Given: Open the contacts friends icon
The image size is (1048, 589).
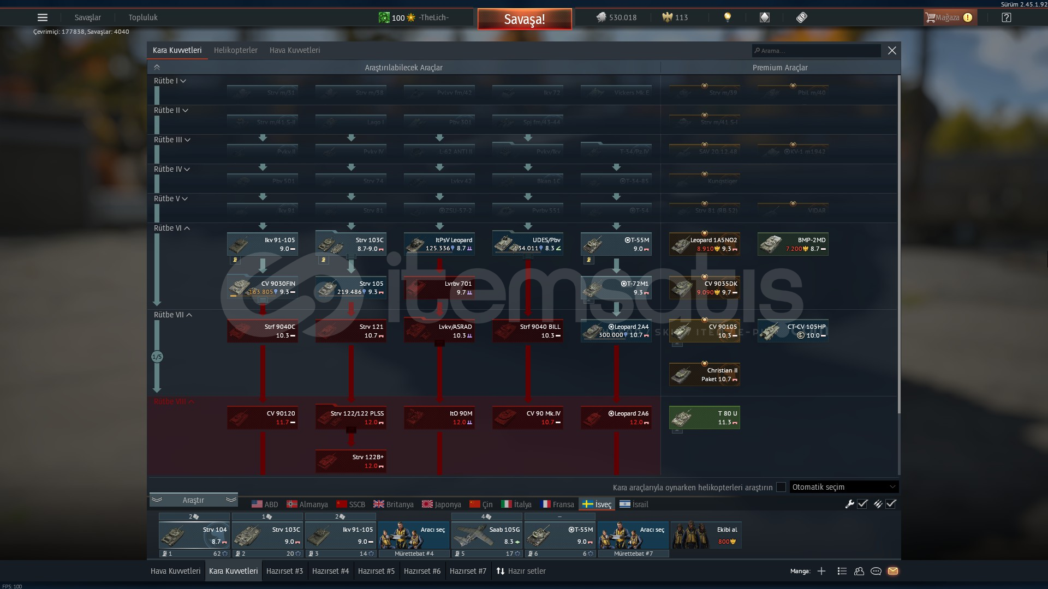Looking at the screenshot, I should pos(859,571).
